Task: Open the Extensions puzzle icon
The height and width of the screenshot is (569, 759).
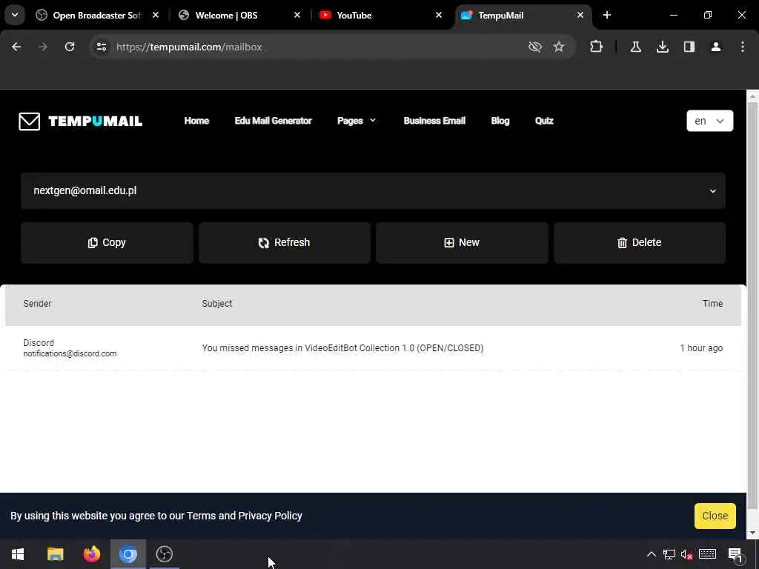Action: pyautogui.click(x=597, y=47)
